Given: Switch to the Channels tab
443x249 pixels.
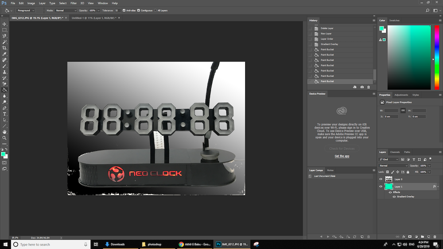Looking at the screenshot, I should pos(395,152).
